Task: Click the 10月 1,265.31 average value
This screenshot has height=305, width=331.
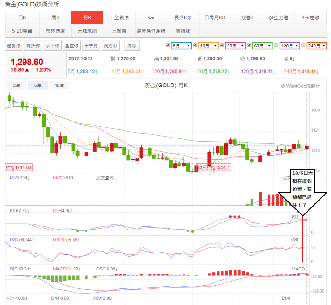Action: [x=127, y=72]
